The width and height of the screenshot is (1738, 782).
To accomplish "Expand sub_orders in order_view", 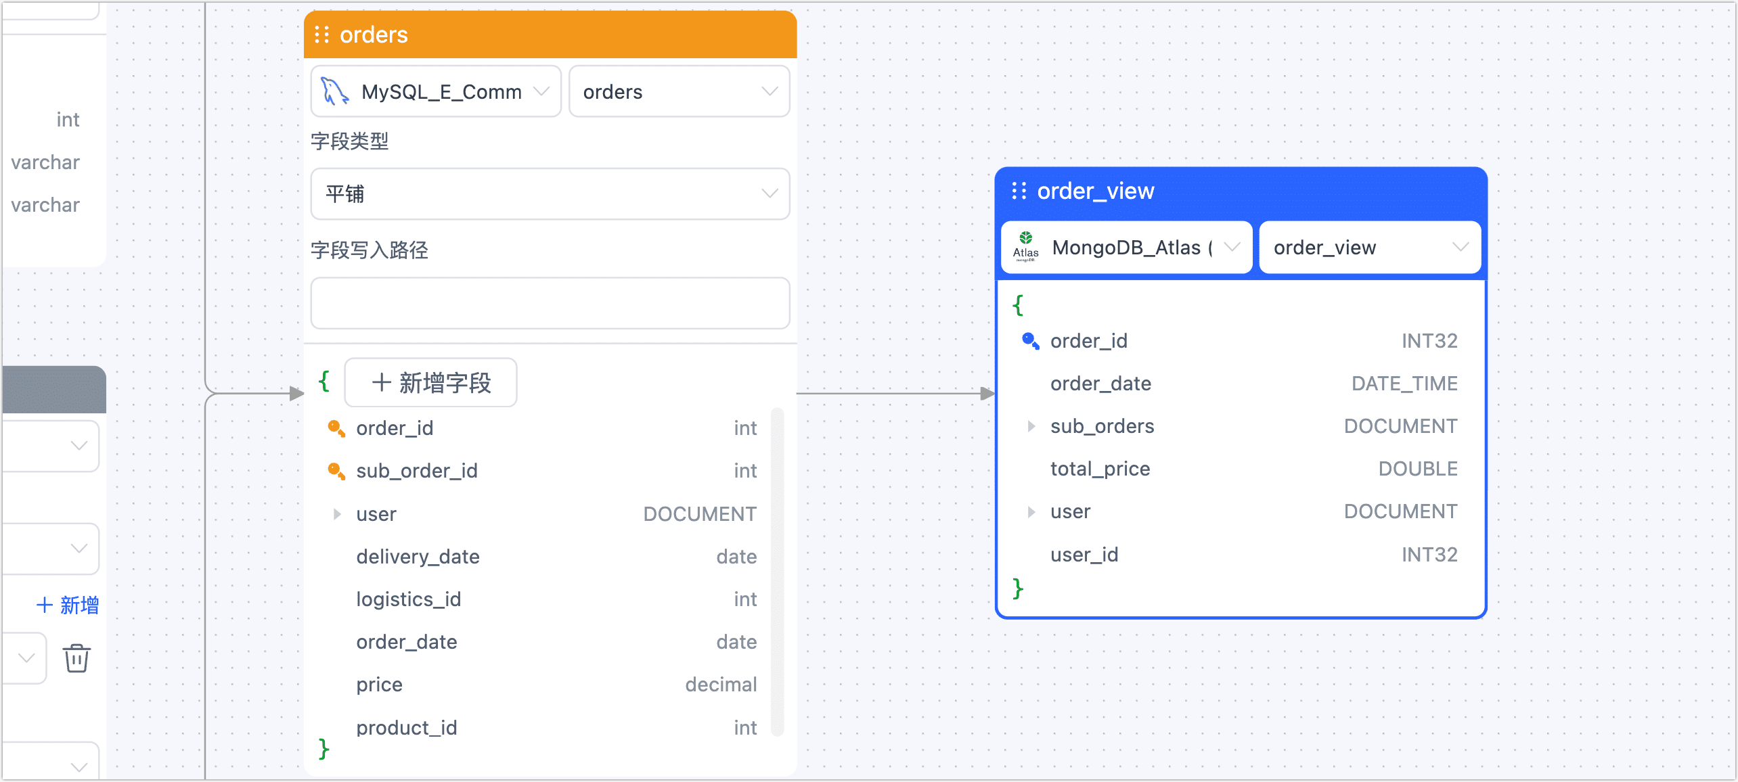I will click(1031, 426).
